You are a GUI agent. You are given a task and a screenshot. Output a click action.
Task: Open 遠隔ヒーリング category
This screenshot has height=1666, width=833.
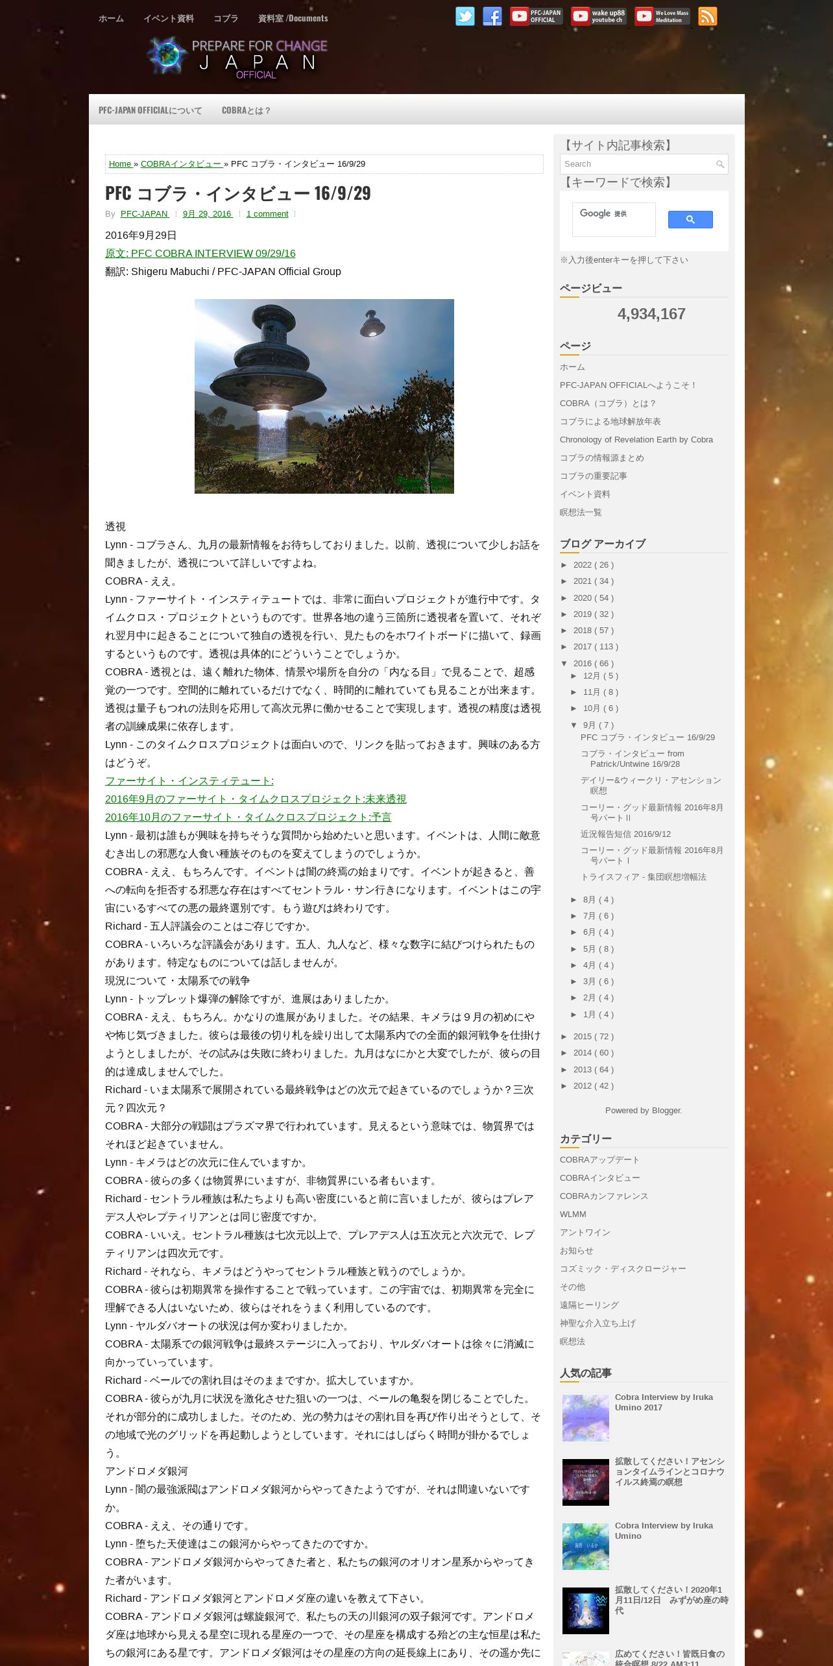pos(589,1305)
